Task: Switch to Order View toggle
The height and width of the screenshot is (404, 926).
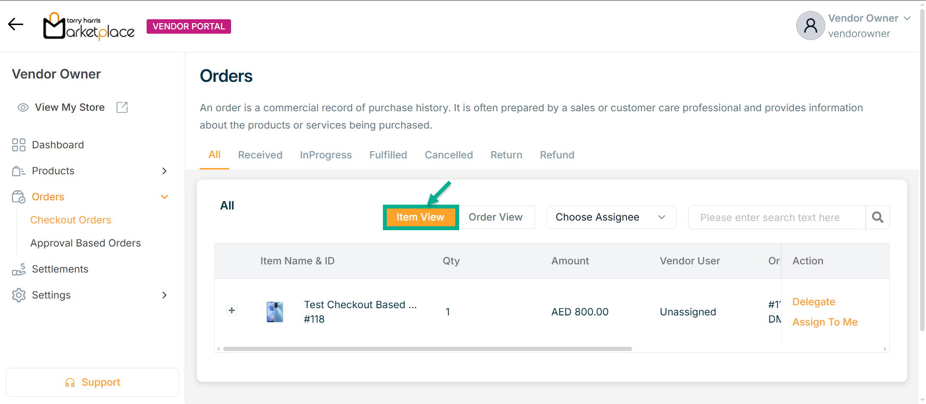Action: [495, 217]
